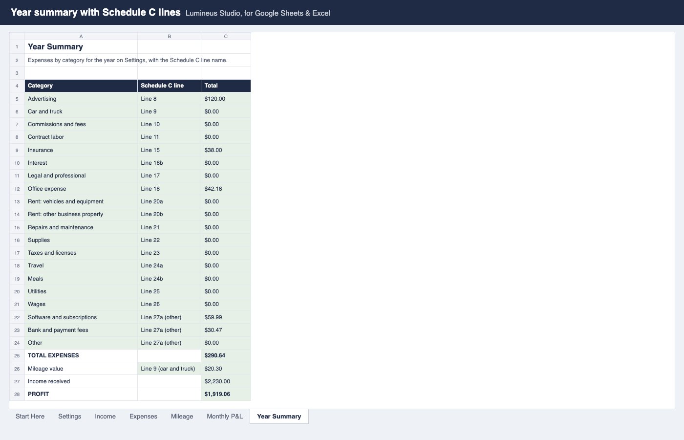The height and width of the screenshot is (440, 684).
Task: Select the Mileage tab
Action: click(x=182, y=417)
